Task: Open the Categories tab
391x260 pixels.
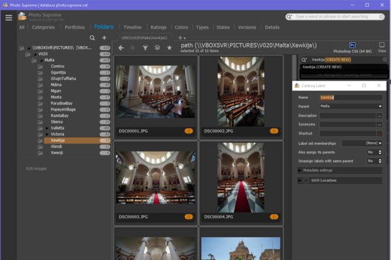Action: (43, 27)
